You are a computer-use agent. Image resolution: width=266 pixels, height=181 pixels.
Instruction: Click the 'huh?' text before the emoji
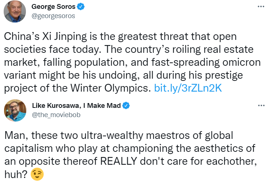coord(16,174)
